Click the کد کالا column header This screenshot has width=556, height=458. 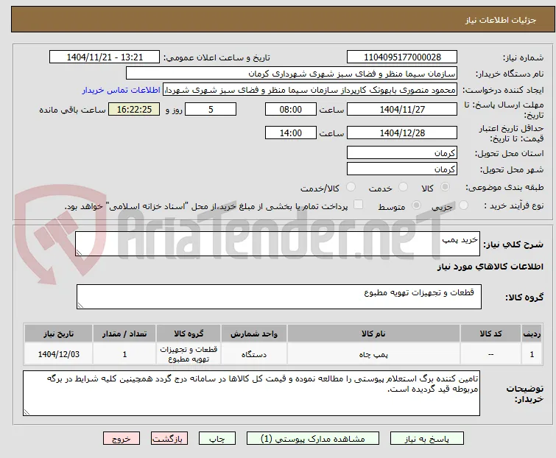[490, 334]
